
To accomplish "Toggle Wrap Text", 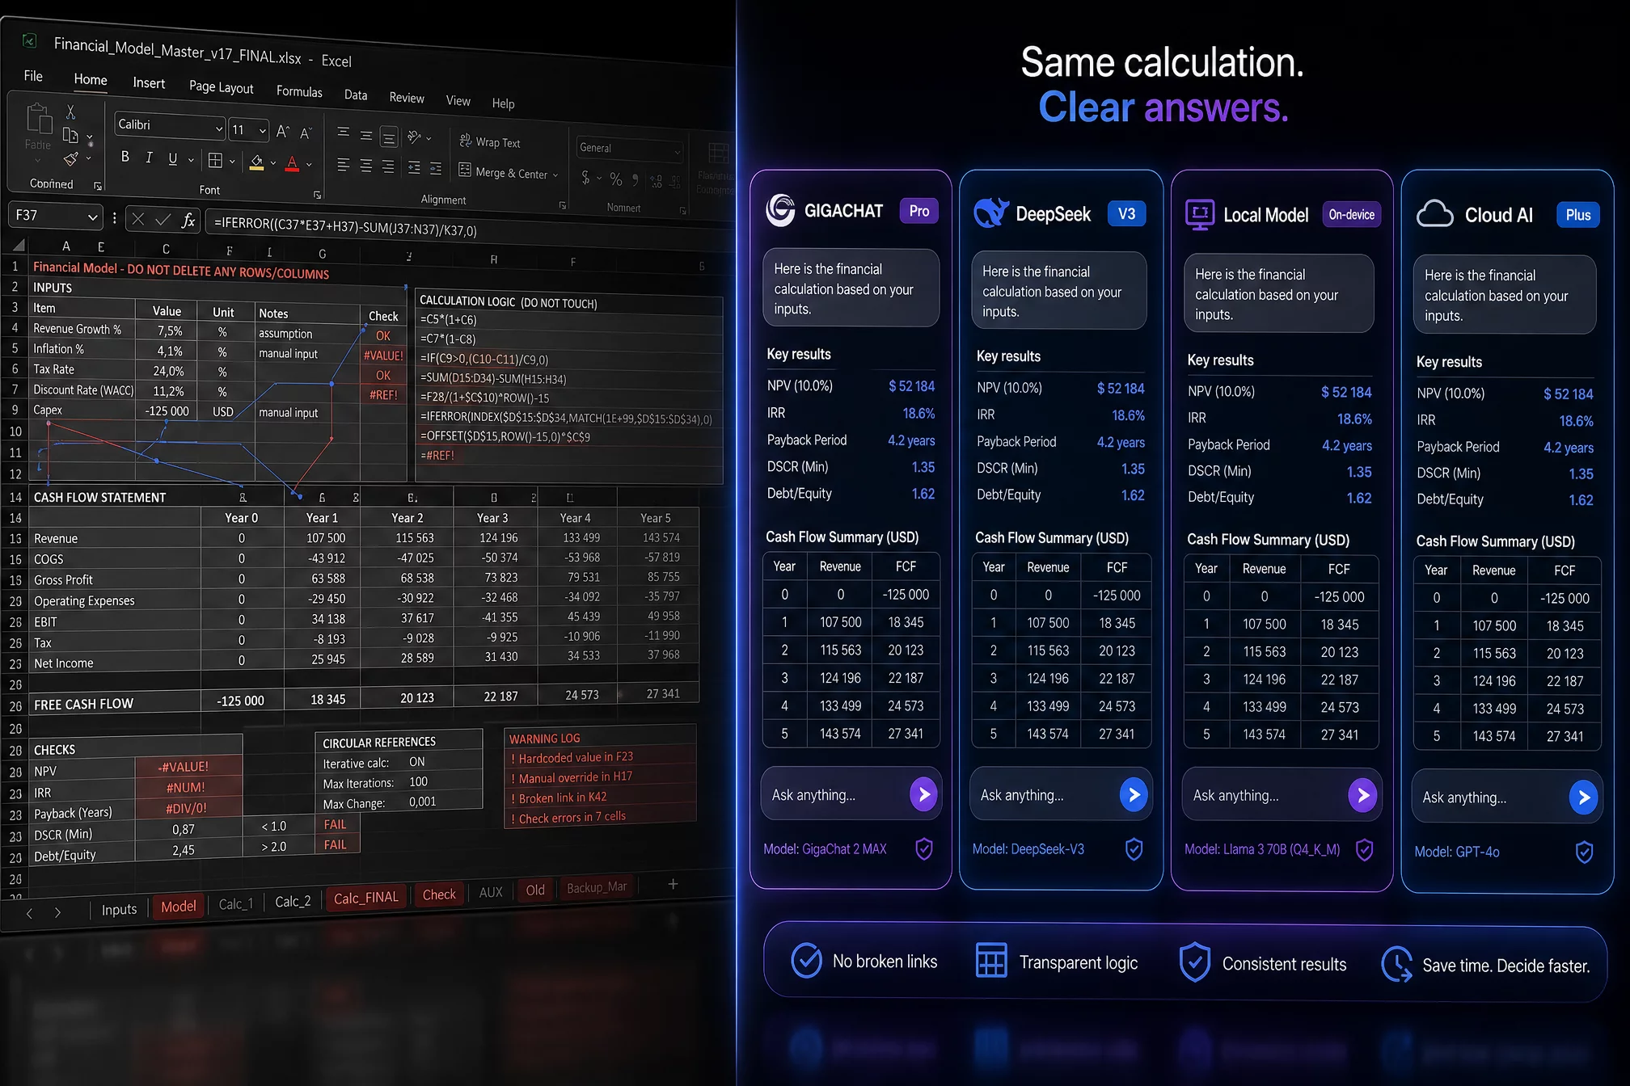I will (490, 141).
